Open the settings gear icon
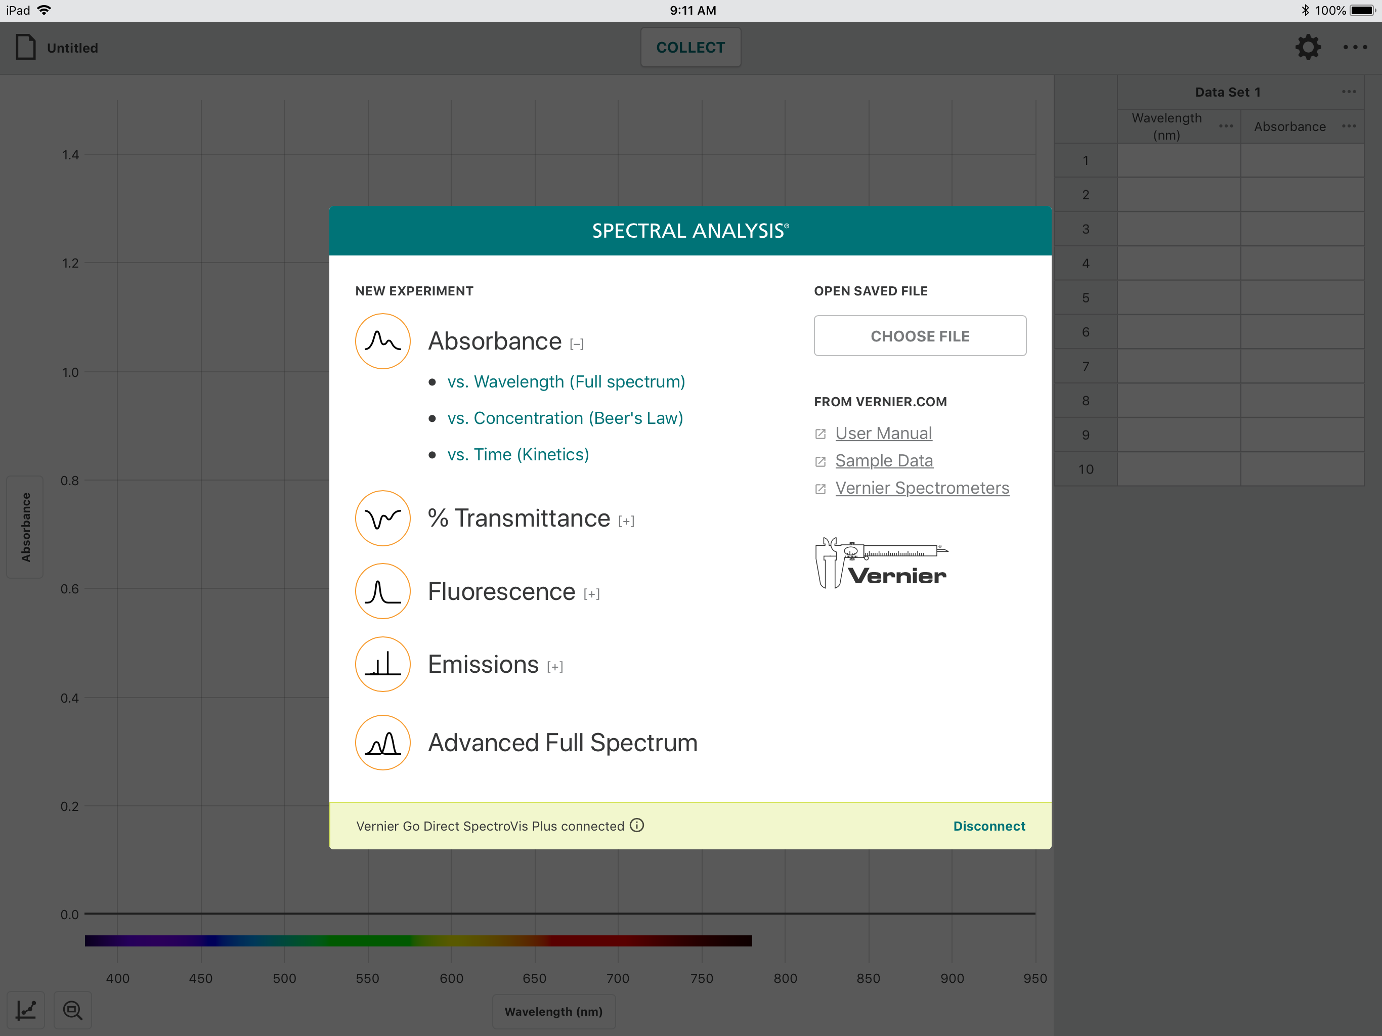1382x1036 pixels. point(1308,48)
